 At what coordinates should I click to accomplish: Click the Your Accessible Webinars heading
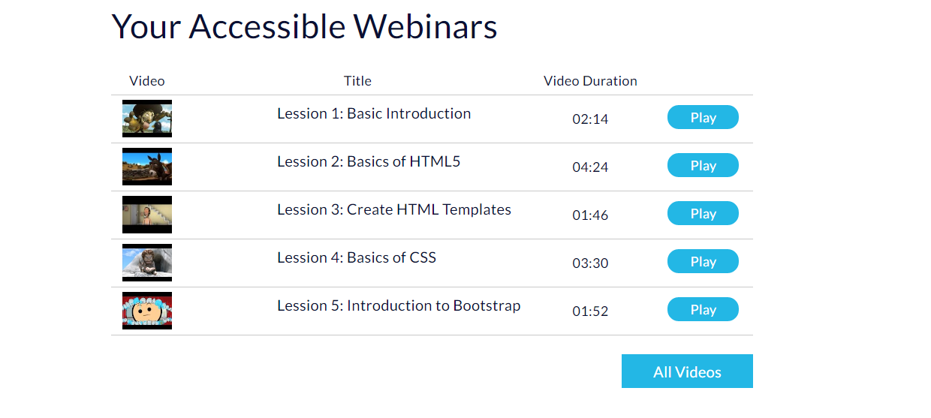(305, 27)
